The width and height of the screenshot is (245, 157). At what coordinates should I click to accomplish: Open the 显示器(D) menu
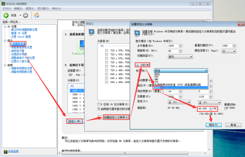click(x=43, y=8)
